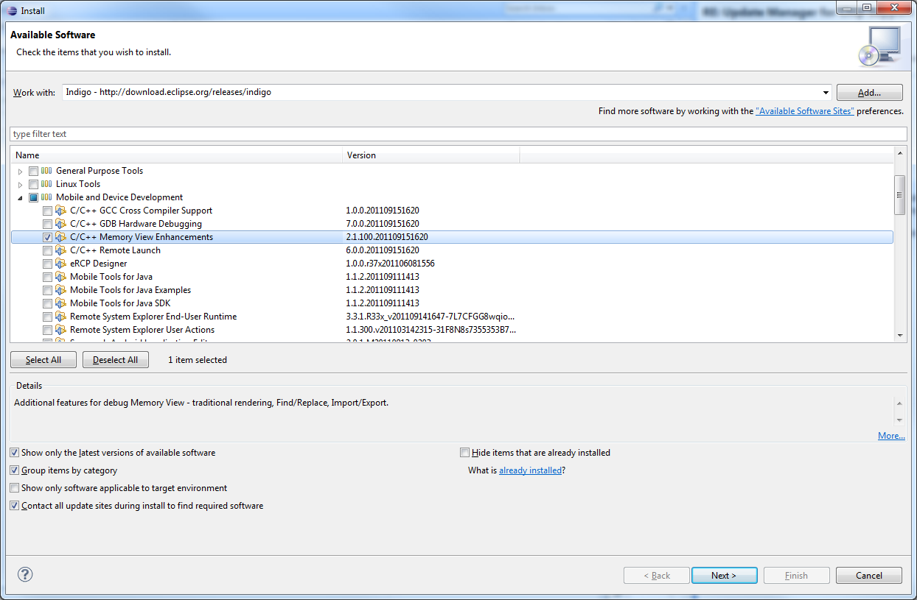Click the C/C++ Remote Launch feature icon

[60, 250]
